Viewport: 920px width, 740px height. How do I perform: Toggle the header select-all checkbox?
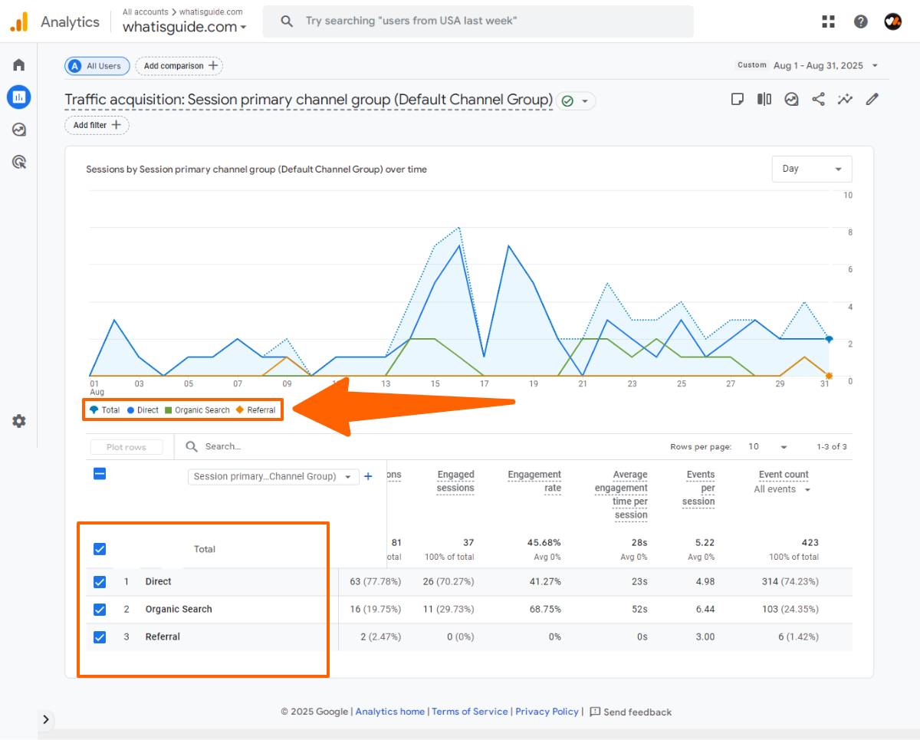[99, 474]
